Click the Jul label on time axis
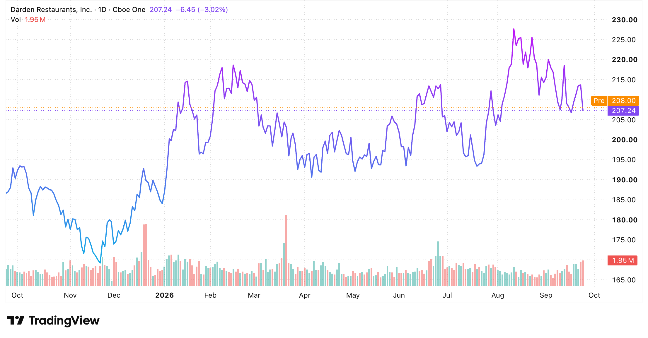 coord(447,295)
